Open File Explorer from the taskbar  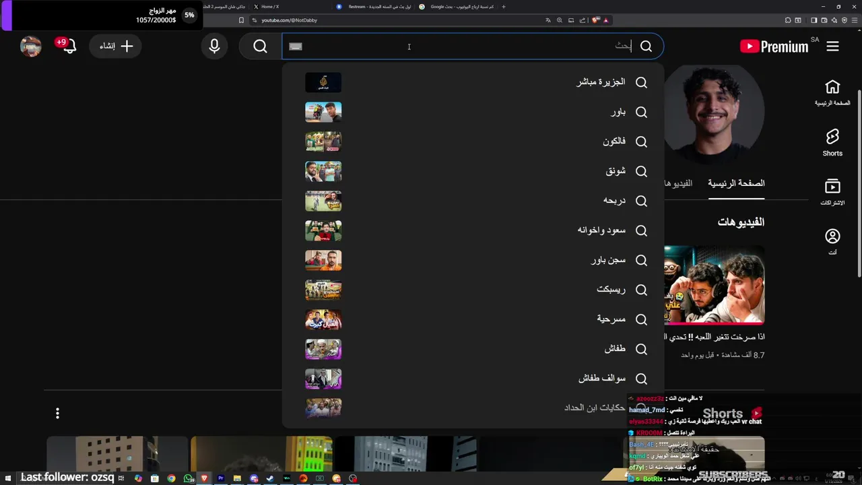coord(237,478)
